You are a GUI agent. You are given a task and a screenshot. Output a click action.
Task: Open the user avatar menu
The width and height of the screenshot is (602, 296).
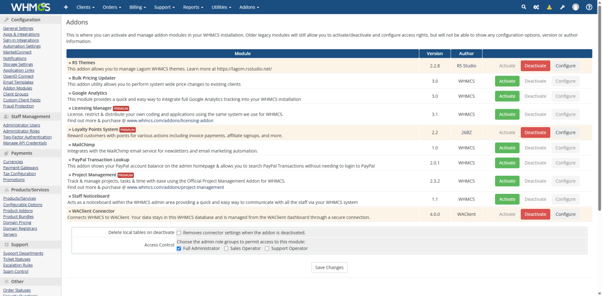click(x=575, y=7)
